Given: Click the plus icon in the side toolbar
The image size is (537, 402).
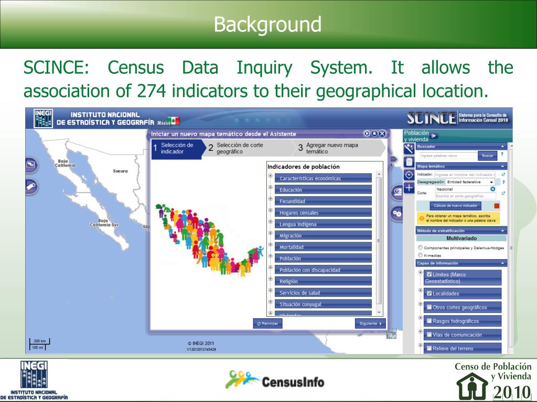Looking at the screenshot, I should pyautogui.click(x=409, y=188).
